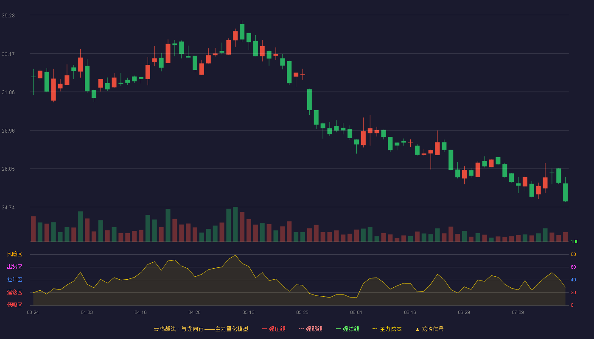Click the 风险区 zone label
The image size is (594, 339).
coord(14,254)
